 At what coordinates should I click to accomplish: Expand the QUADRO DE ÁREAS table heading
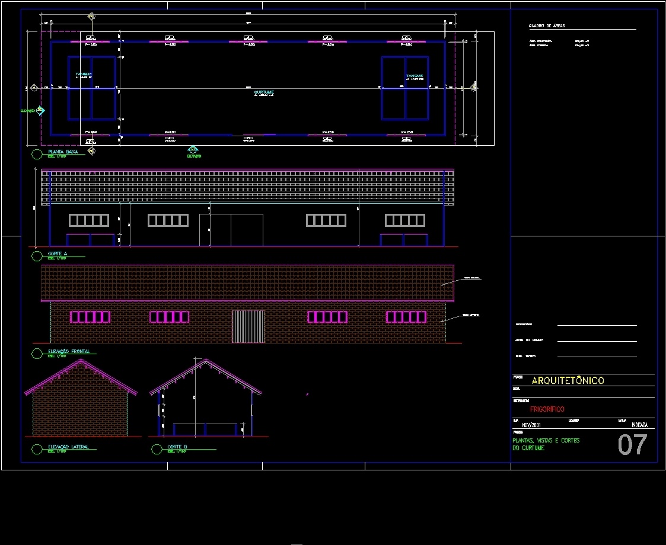[x=546, y=25]
